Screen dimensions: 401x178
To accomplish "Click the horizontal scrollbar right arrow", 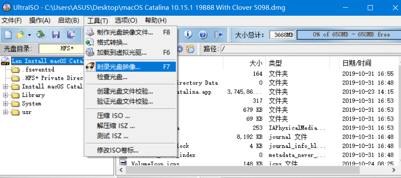I will click(x=394, y=170).
